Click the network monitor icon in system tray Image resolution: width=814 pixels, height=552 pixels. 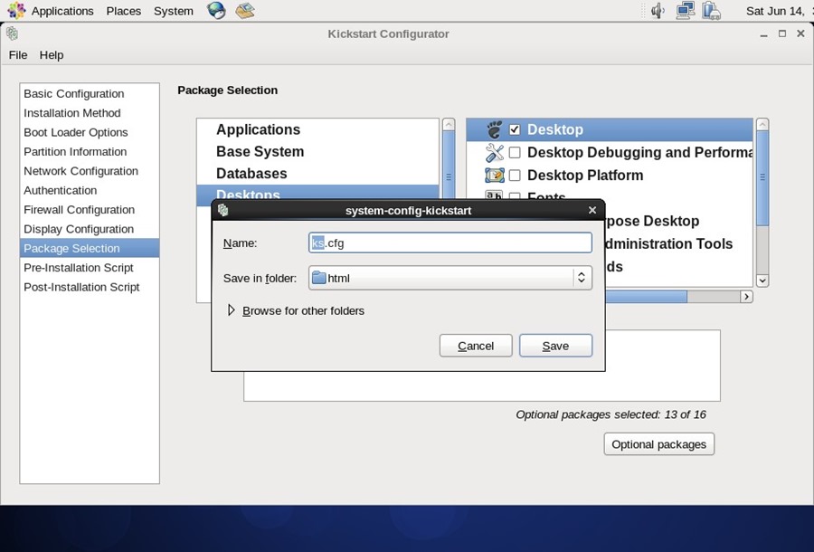pos(684,11)
